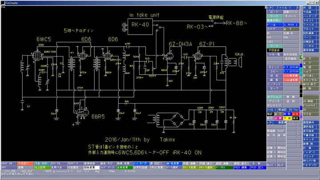
Task: Toggle the グリッド (Grid) option
Action: 310,156
